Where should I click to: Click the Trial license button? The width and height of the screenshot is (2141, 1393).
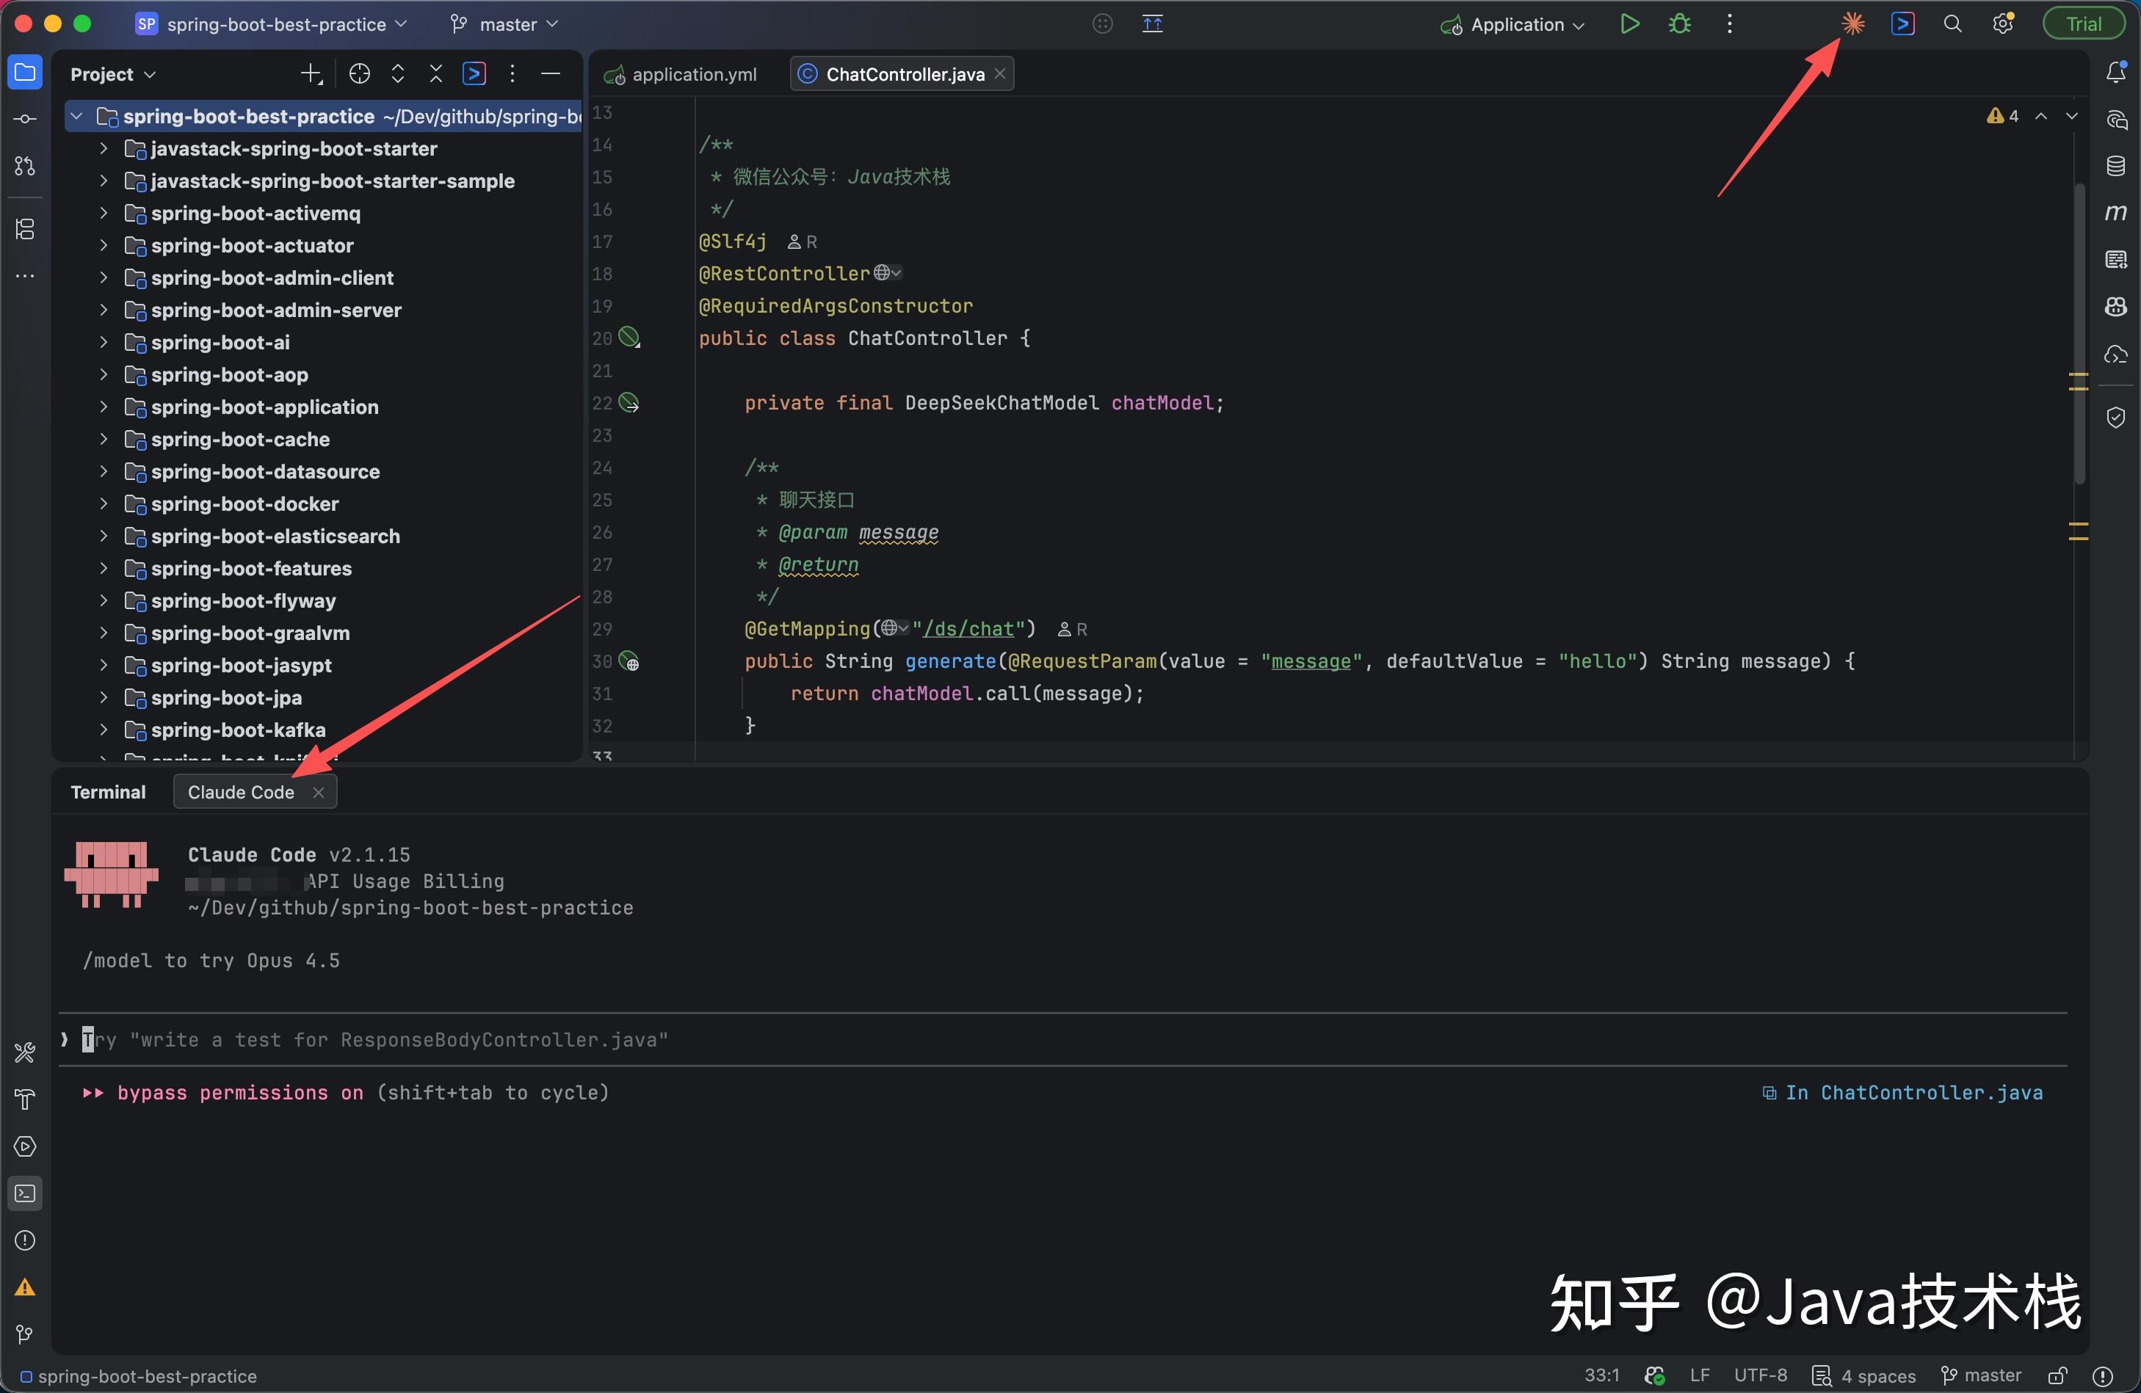(2084, 23)
